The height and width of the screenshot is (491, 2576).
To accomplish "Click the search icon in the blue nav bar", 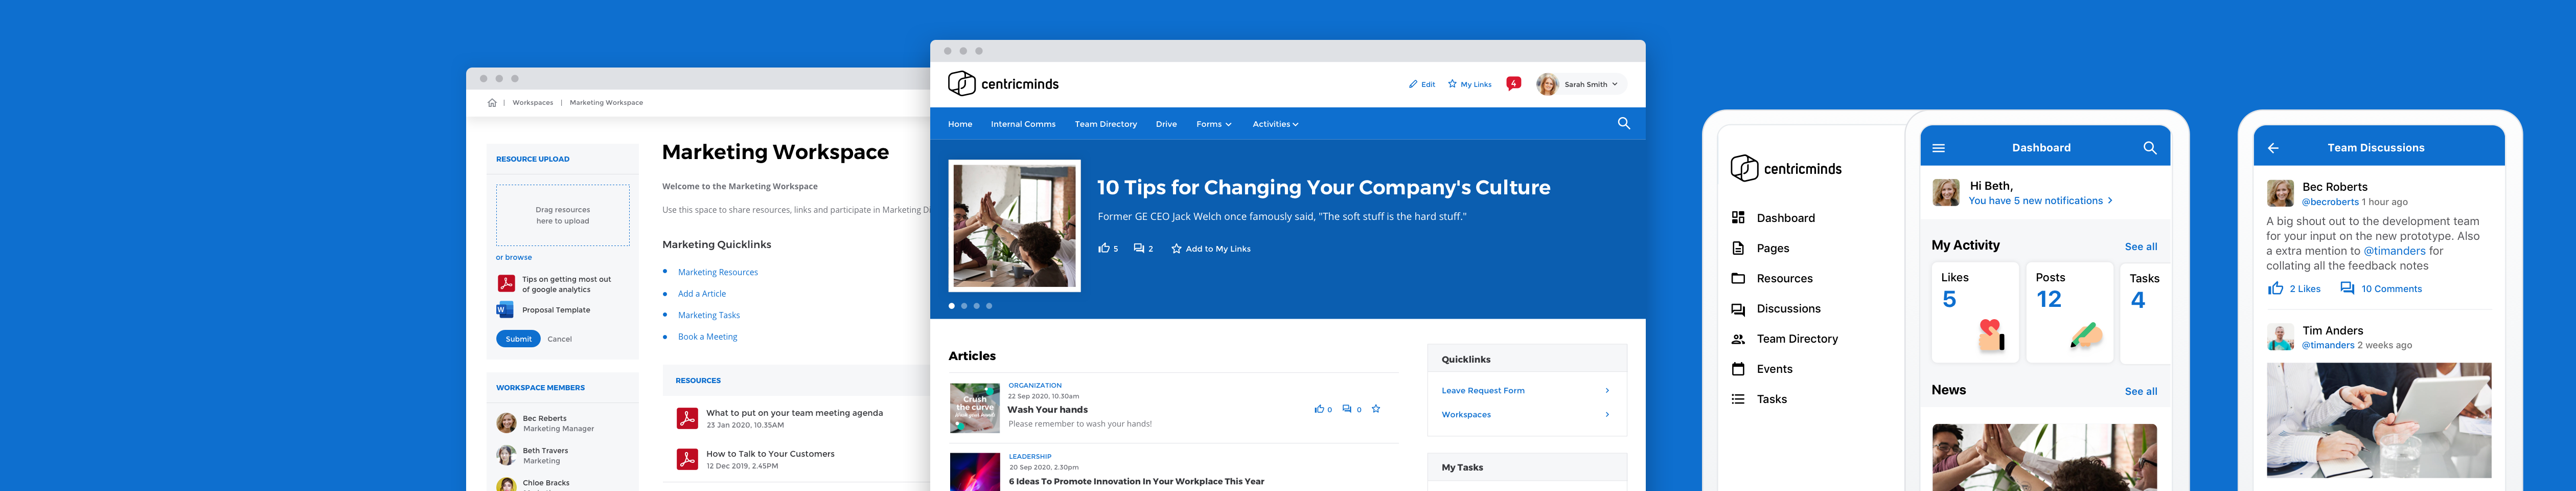I will pyautogui.click(x=1624, y=123).
